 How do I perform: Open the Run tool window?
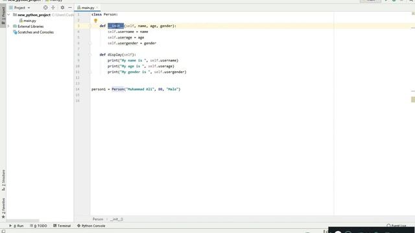tap(16, 226)
